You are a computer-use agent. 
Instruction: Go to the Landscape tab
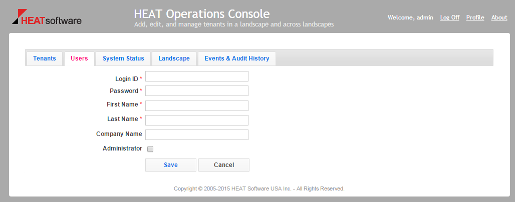(x=174, y=58)
